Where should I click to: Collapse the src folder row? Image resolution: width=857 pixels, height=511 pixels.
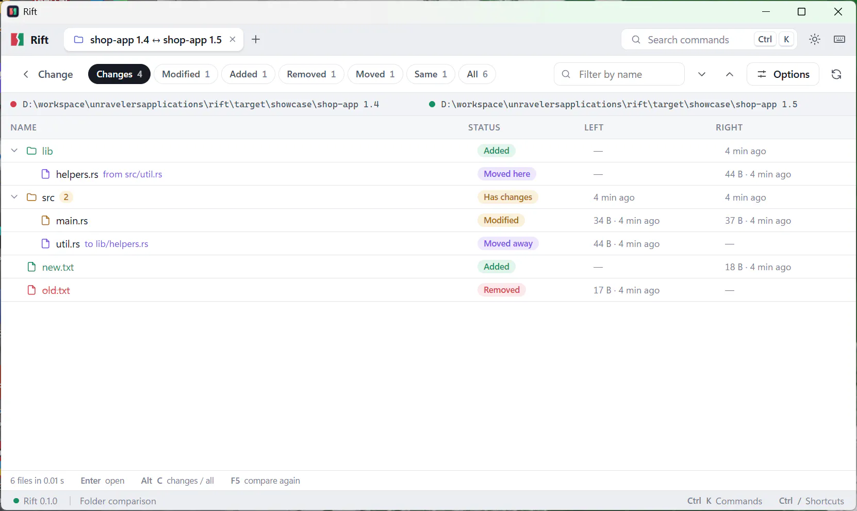tap(14, 197)
